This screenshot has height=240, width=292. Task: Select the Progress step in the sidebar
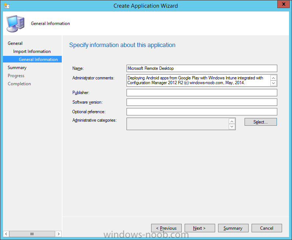tap(16, 76)
